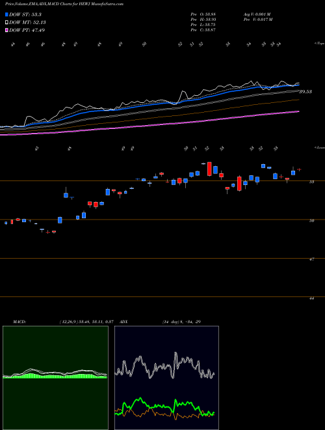This screenshot has height=430, width=325.
Task: Click the chart title mentioning HEWJ MunafaSutra.com
Action: tap(64, 4)
